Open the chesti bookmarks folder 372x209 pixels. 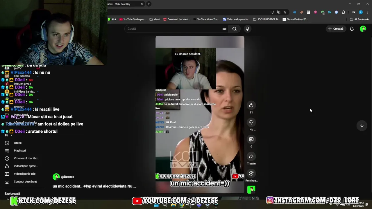[155, 19]
